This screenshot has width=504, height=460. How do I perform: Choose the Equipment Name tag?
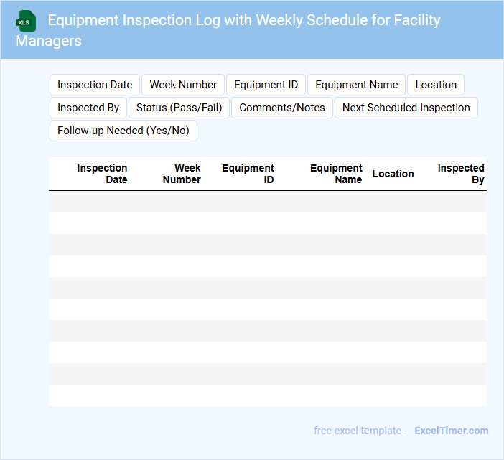pyautogui.click(x=356, y=85)
